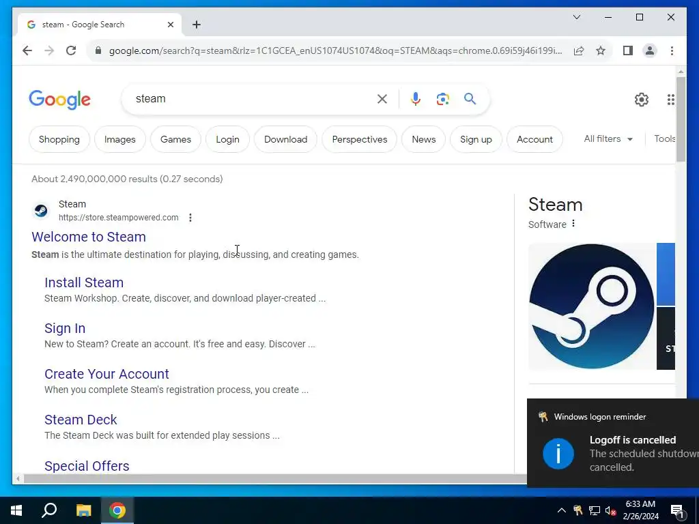Open the Tools option
Image resolution: width=699 pixels, height=524 pixels.
point(664,139)
